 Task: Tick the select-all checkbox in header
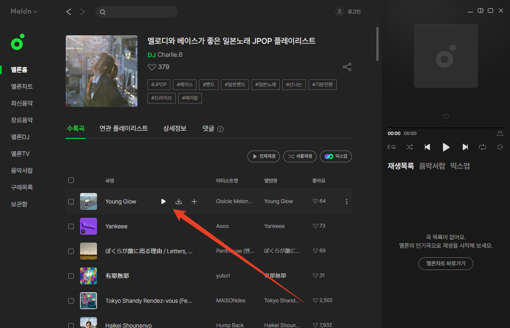(x=71, y=180)
